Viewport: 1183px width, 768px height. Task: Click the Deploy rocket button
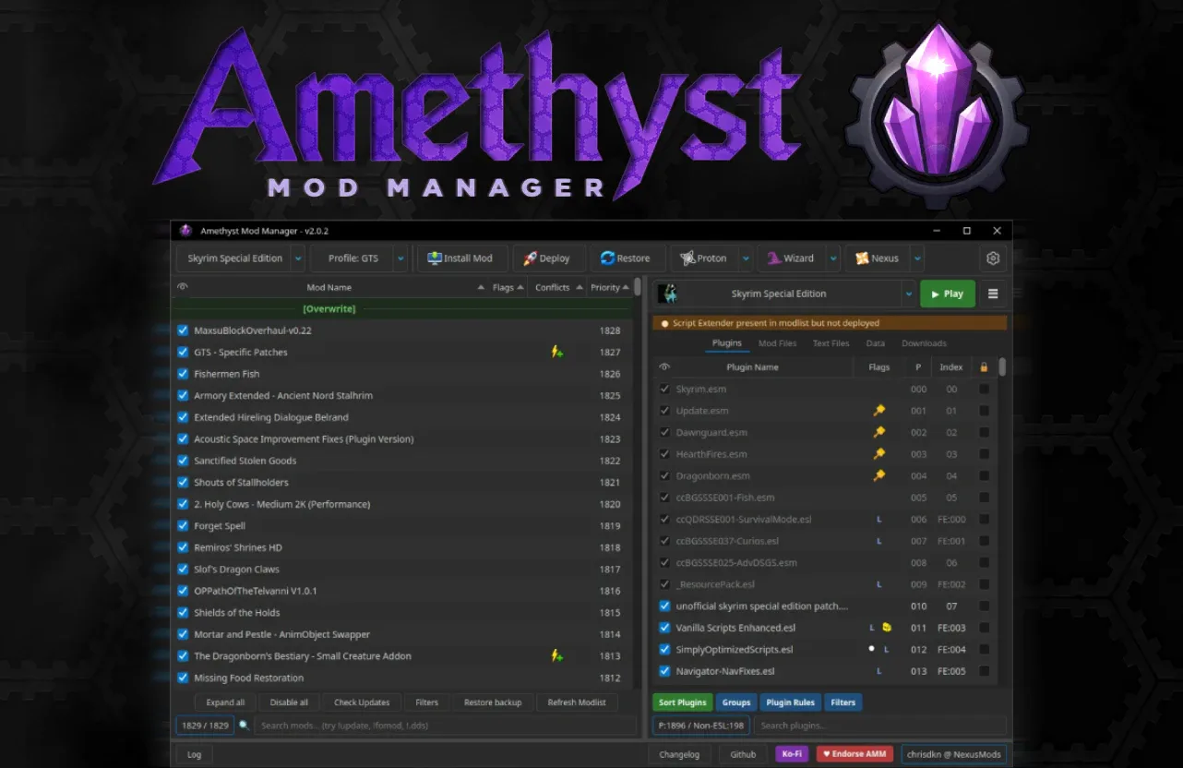(547, 258)
